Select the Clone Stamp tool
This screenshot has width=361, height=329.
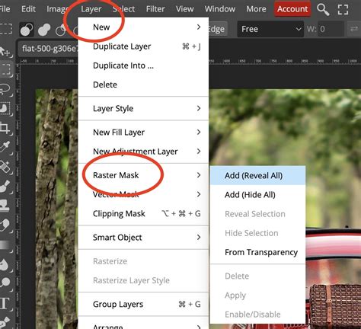5,205
